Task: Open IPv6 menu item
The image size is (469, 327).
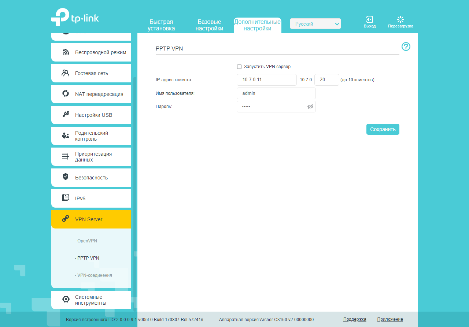Action: tap(91, 198)
